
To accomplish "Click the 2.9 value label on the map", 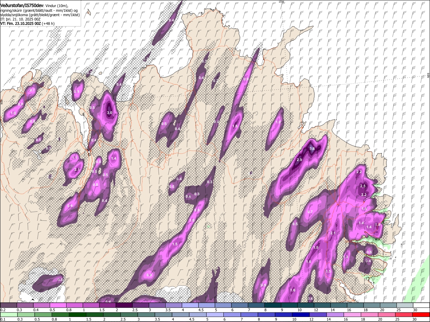I will (299, 159).
